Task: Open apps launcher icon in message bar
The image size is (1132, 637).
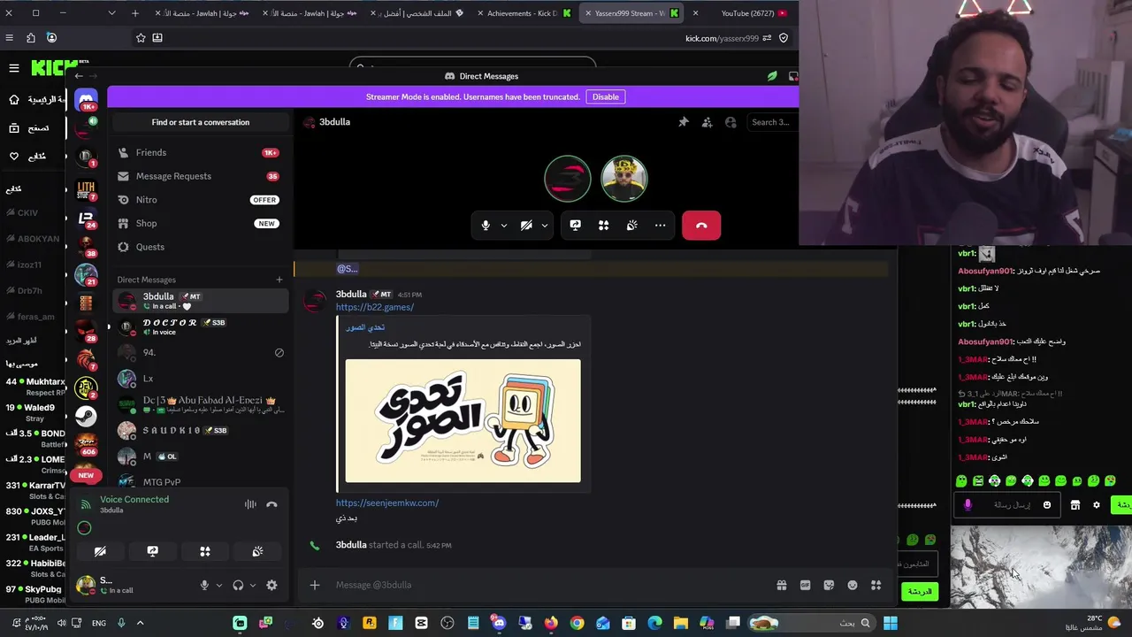Action: [876, 585]
